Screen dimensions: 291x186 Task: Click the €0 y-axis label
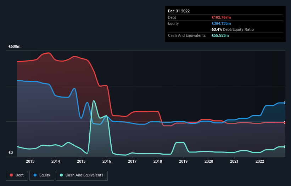pos(11,153)
